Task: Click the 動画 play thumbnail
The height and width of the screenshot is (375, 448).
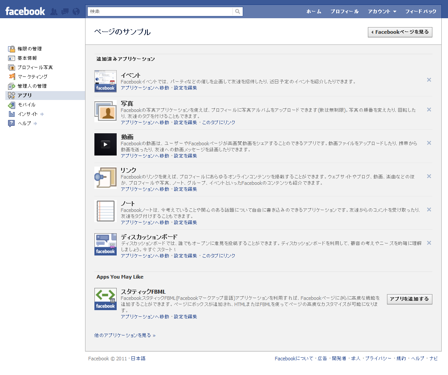Action: [x=106, y=144]
